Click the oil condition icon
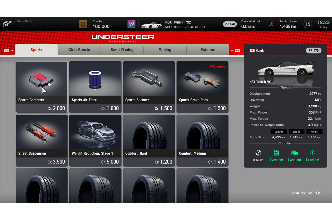Viewport: 332px width, 221px height. tap(276, 153)
